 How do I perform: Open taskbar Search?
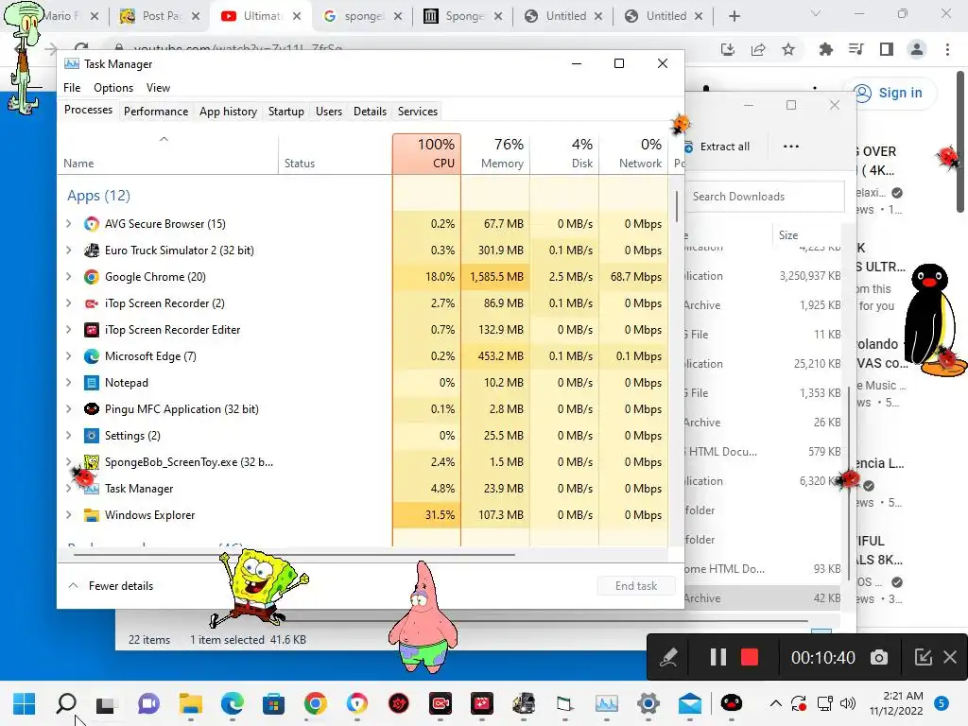66,703
